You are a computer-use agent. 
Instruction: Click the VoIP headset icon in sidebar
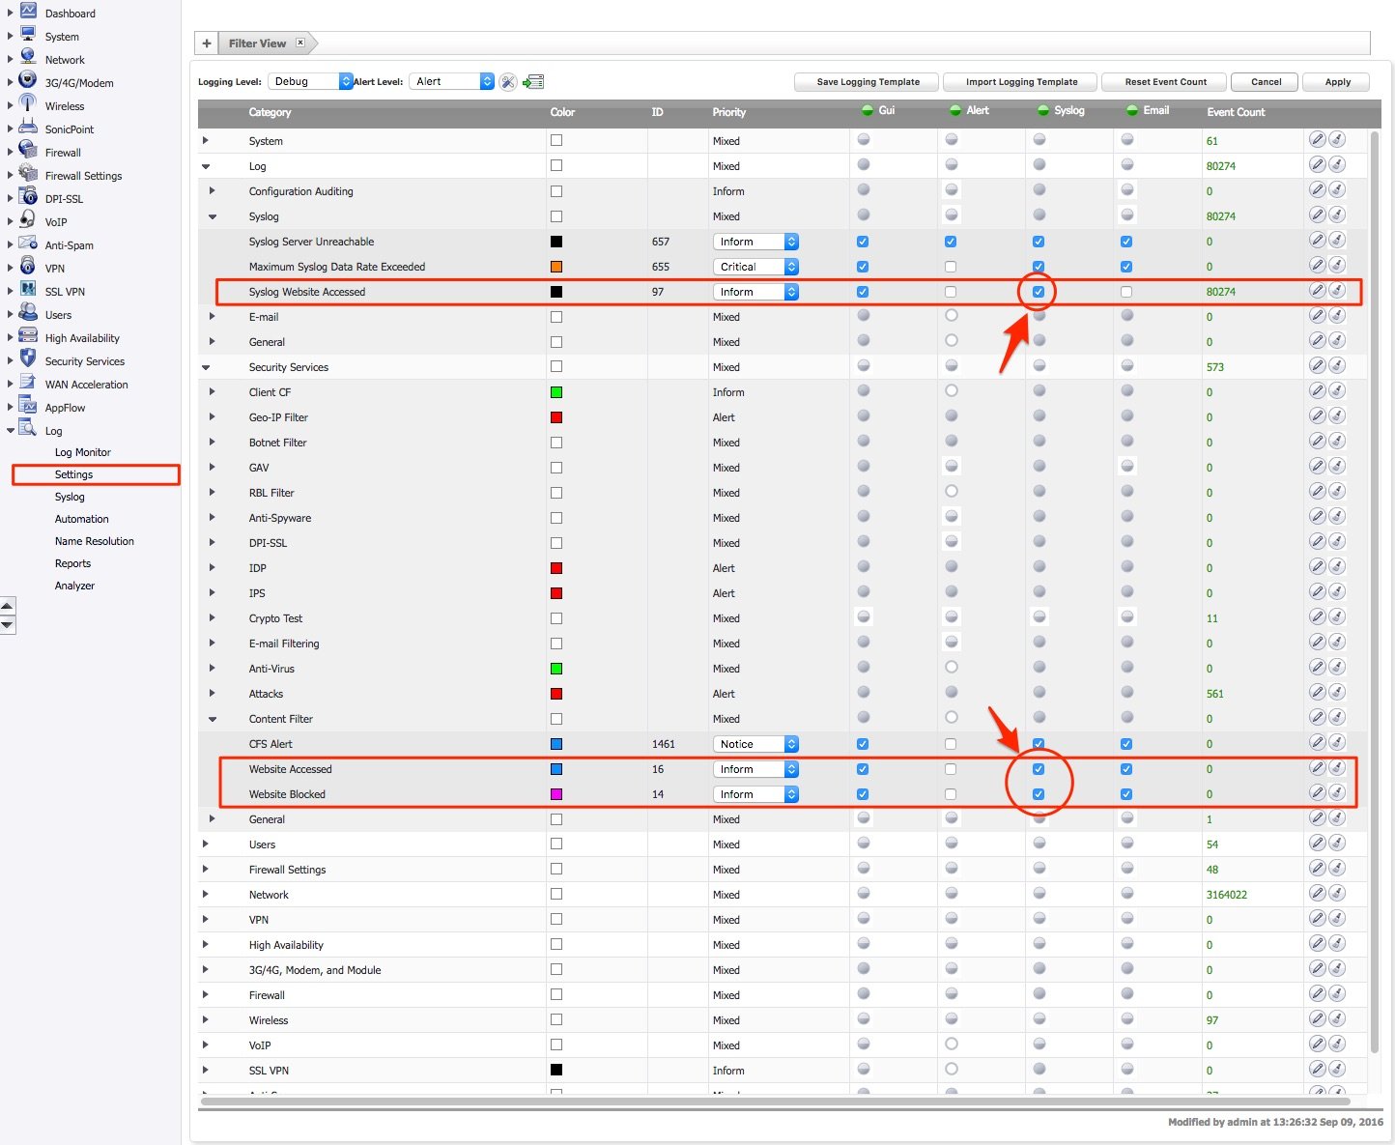pyautogui.click(x=28, y=219)
